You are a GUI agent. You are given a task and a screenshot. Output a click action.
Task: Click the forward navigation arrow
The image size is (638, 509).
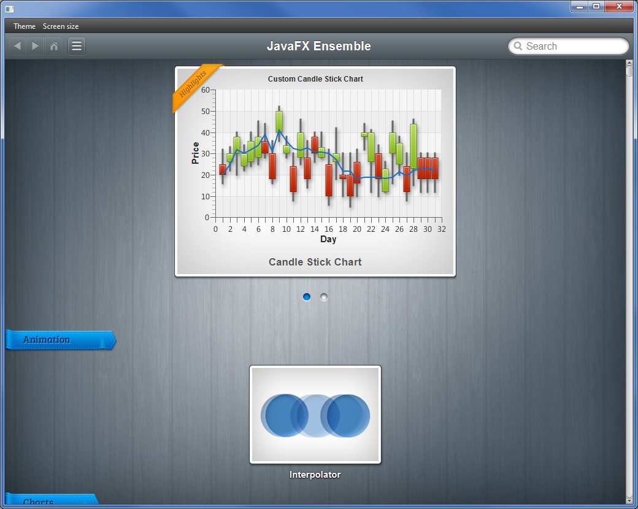click(x=36, y=46)
